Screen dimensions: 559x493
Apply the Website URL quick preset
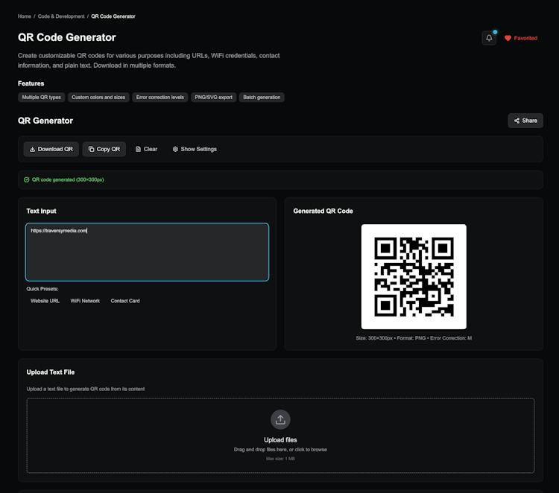(45, 301)
